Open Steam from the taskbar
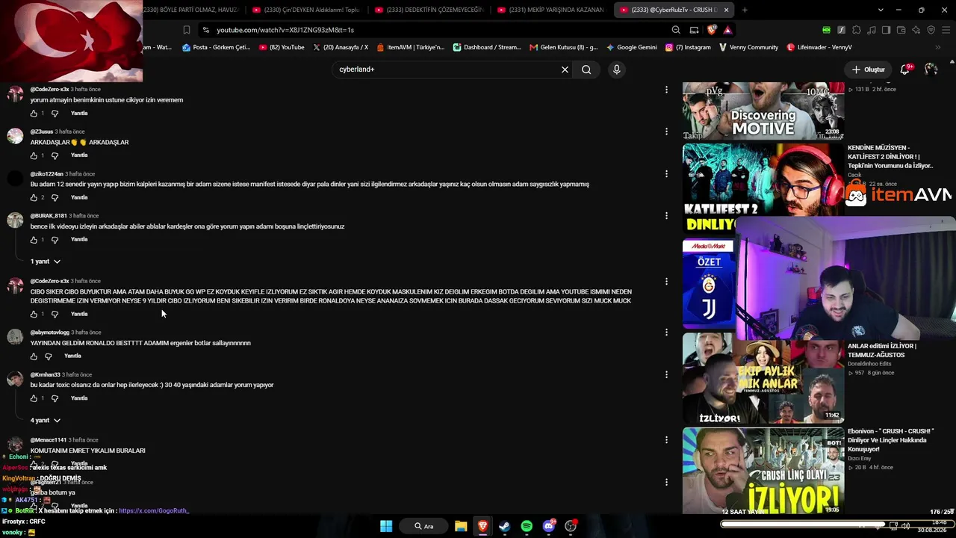 (x=504, y=526)
